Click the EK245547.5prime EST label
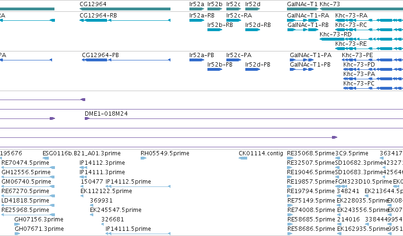This screenshot has width=403, height=236. 116,210
